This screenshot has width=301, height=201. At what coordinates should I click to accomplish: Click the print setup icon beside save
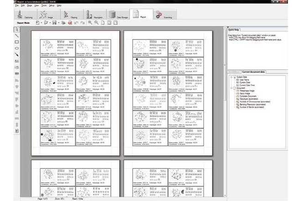[x=63, y=23]
